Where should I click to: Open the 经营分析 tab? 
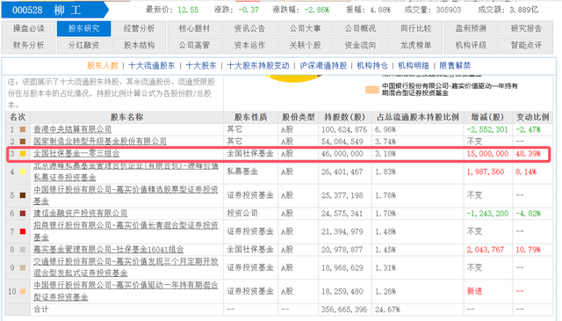[139, 29]
